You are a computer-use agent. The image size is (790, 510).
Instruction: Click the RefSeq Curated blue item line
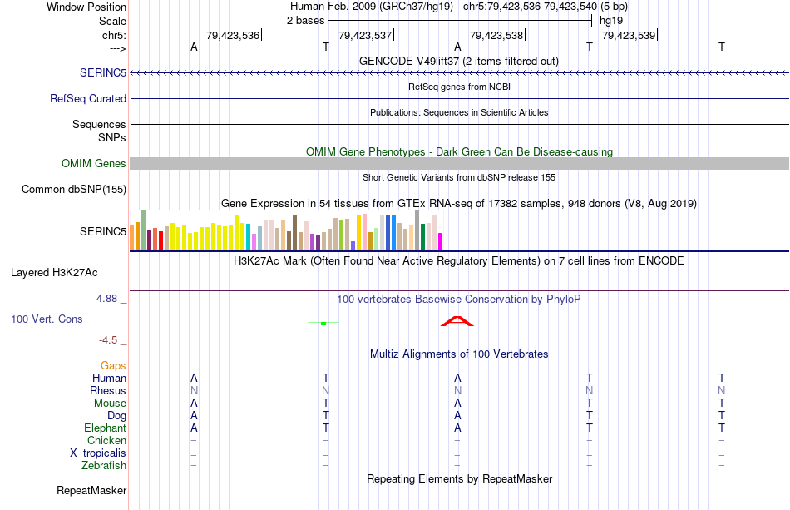coord(460,99)
